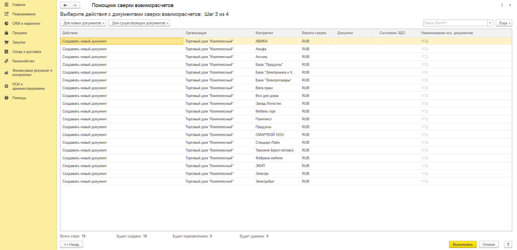Expand the Для существующих документов dropdown

[139, 23]
